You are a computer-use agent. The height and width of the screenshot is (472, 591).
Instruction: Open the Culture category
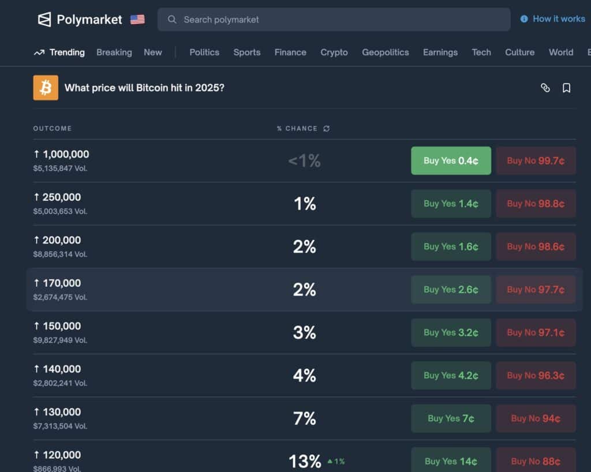(x=520, y=53)
